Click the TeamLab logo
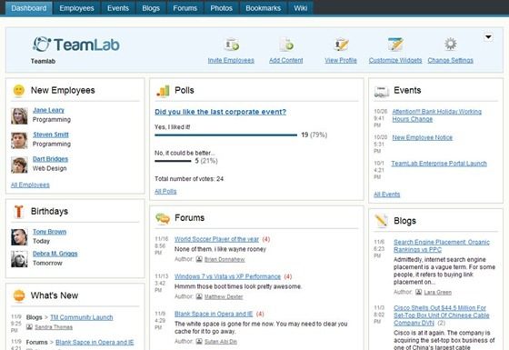The image size is (509, 350). click(76, 45)
